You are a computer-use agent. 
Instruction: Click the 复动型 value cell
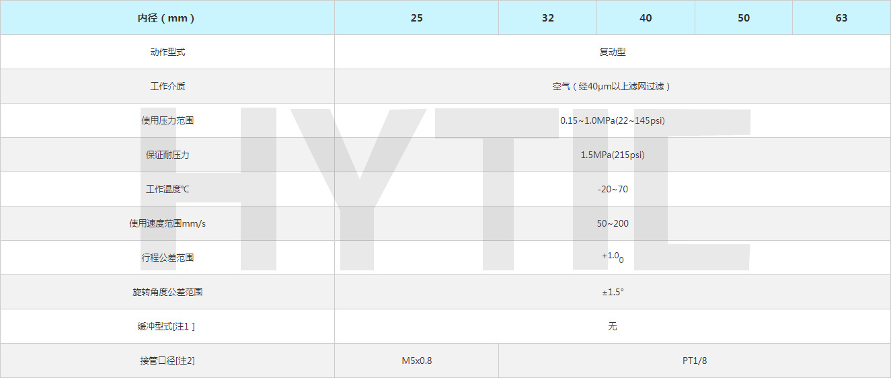pyautogui.click(x=613, y=52)
